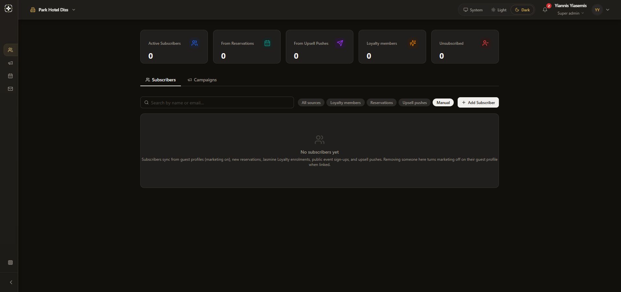Open the subscribers people icon in the sidebar
The height and width of the screenshot is (292, 621).
[10, 50]
